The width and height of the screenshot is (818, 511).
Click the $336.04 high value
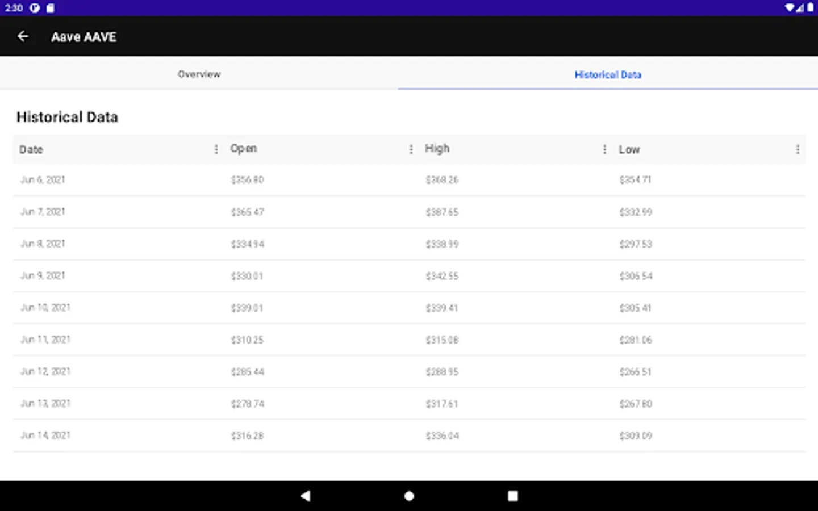point(442,436)
